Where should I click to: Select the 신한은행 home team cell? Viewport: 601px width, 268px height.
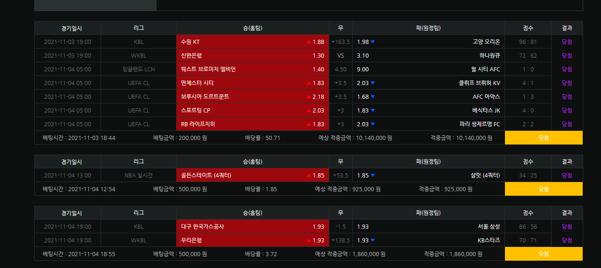(x=252, y=55)
